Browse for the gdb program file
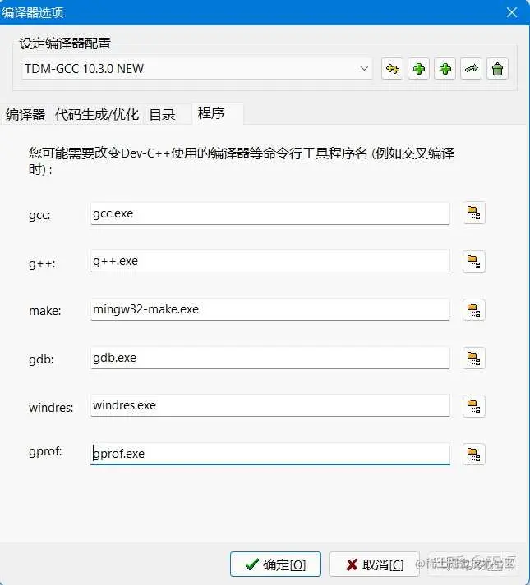The image size is (530, 585). (474, 359)
